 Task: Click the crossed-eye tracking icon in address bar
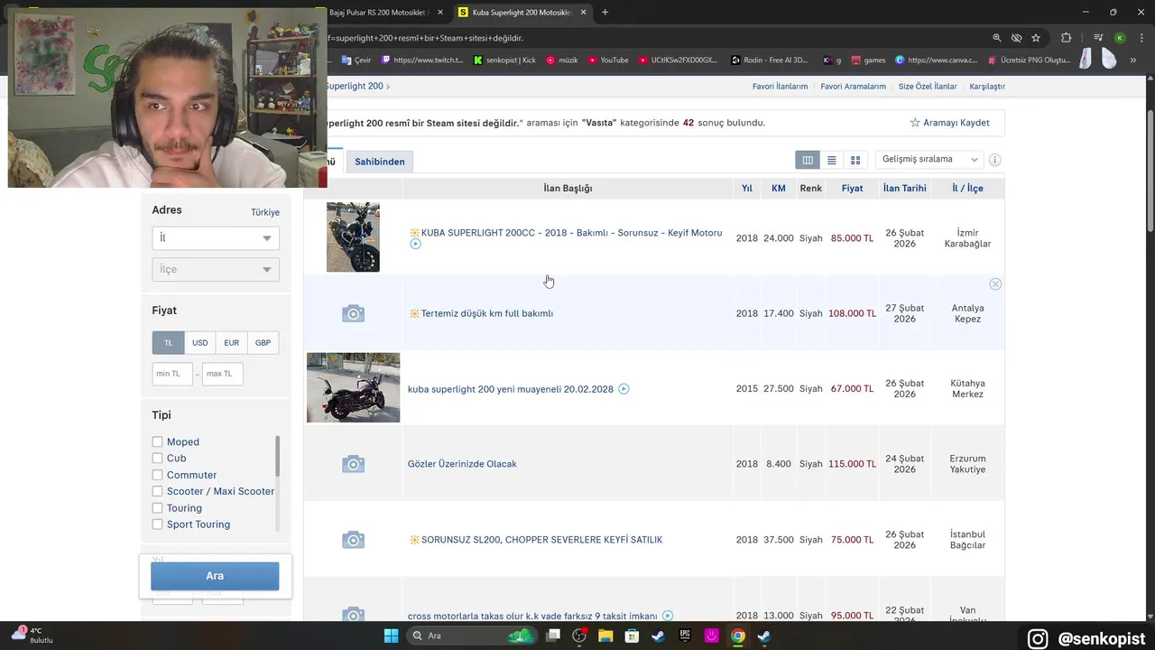(1016, 38)
